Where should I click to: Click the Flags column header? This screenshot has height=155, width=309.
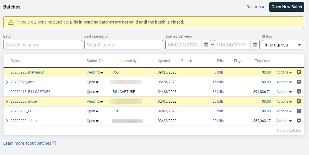click(x=238, y=61)
